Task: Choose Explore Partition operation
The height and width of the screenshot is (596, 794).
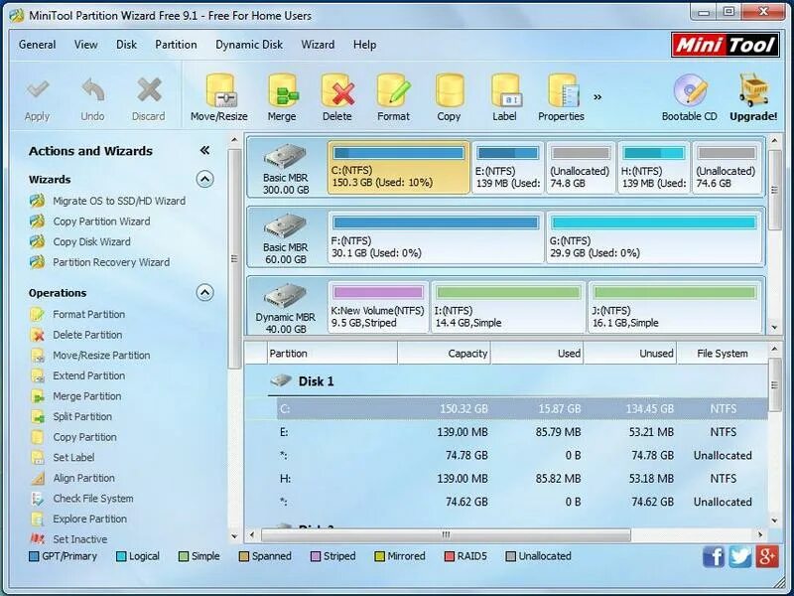Action: click(x=89, y=519)
